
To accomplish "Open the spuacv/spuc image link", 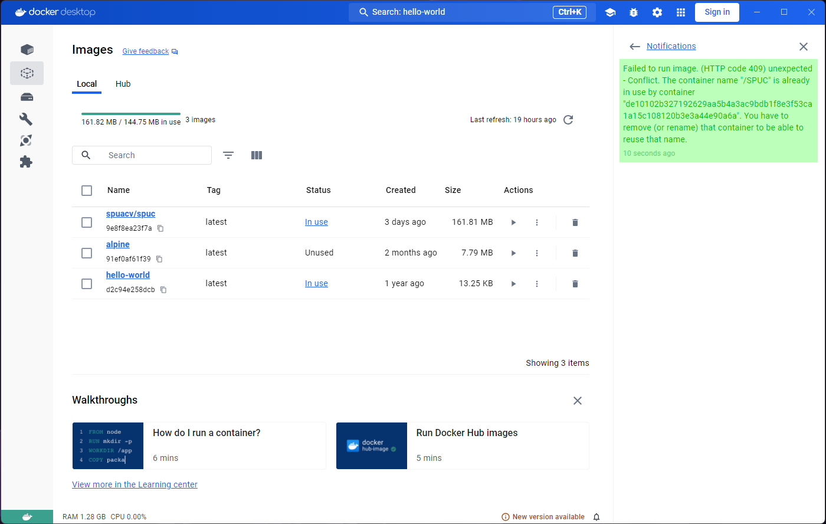I will (130, 214).
